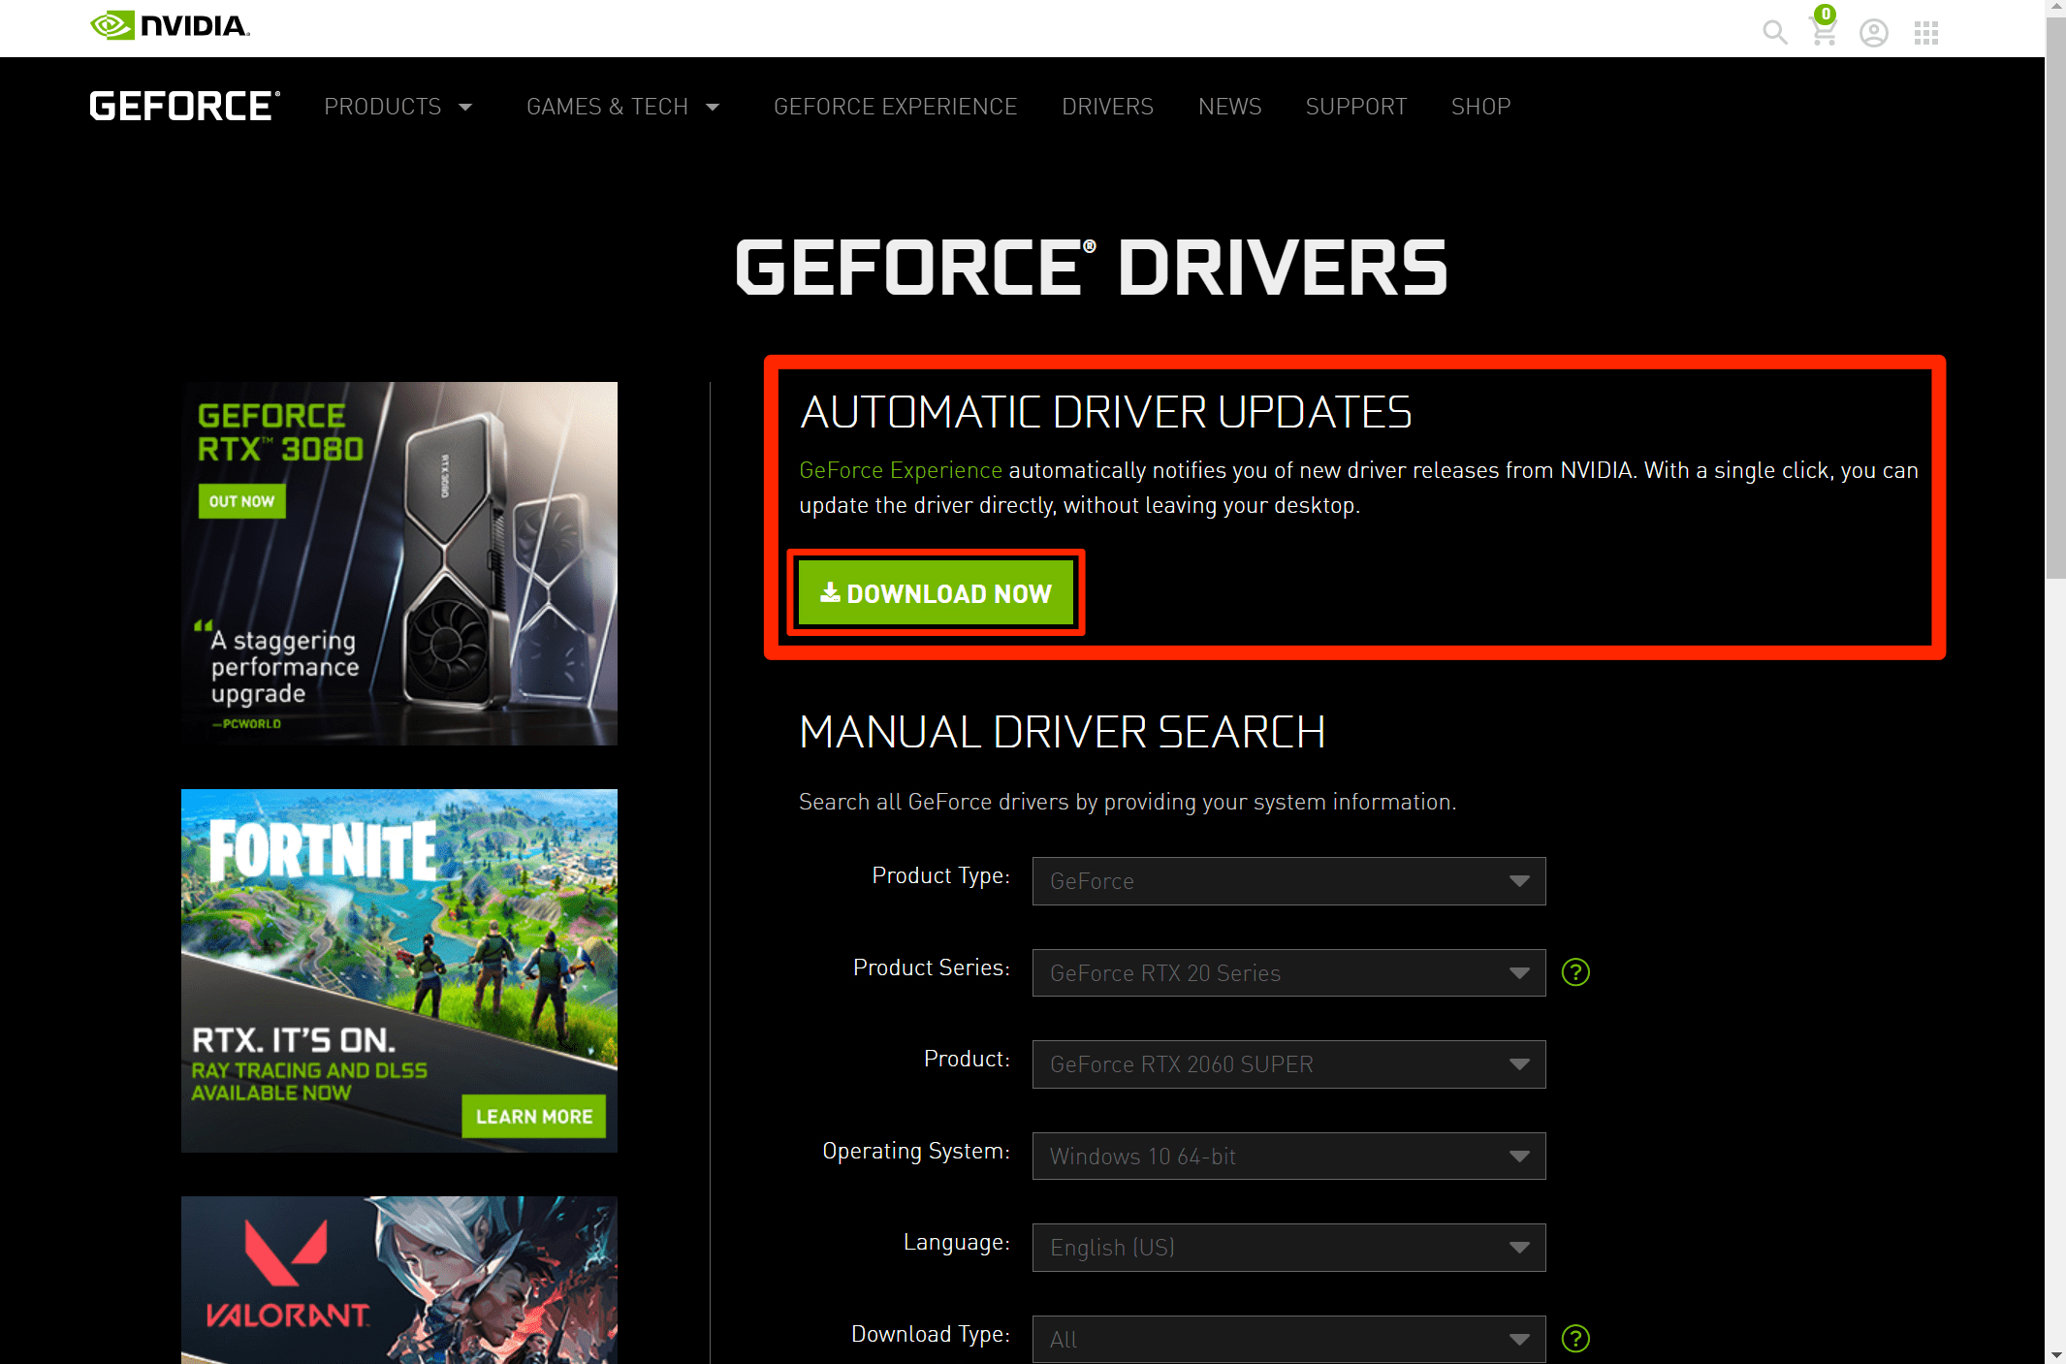Screen dimensions: 2066x1364
Task: Open the search magnifier icon
Action: point(1774,33)
